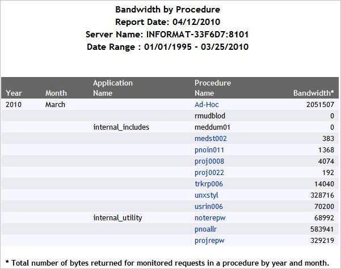The height and width of the screenshot is (269, 341).
Task: Open the pnoin011 procedure link
Action: [x=209, y=150]
